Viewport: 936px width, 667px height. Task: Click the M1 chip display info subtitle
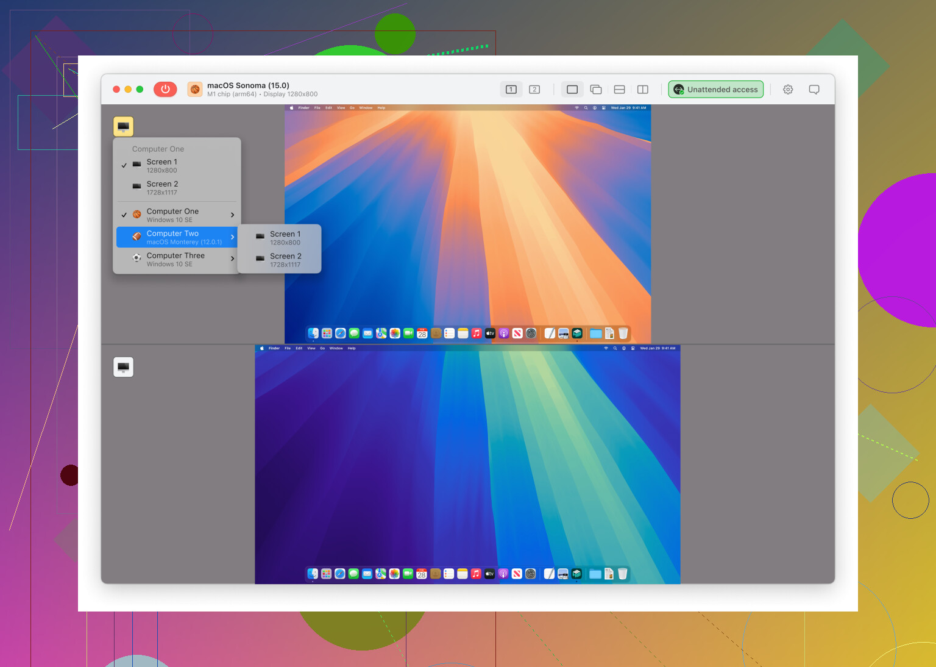[x=262, y=95]
